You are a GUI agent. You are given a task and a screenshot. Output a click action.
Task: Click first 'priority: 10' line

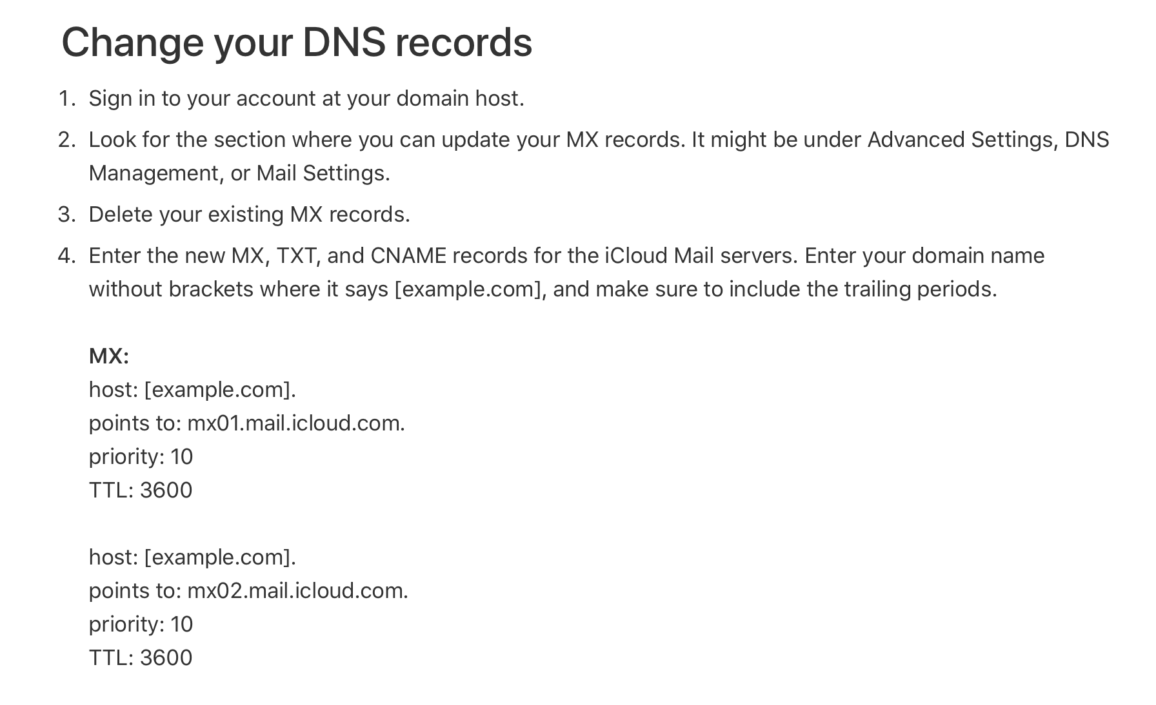click(x=141, y=457)
